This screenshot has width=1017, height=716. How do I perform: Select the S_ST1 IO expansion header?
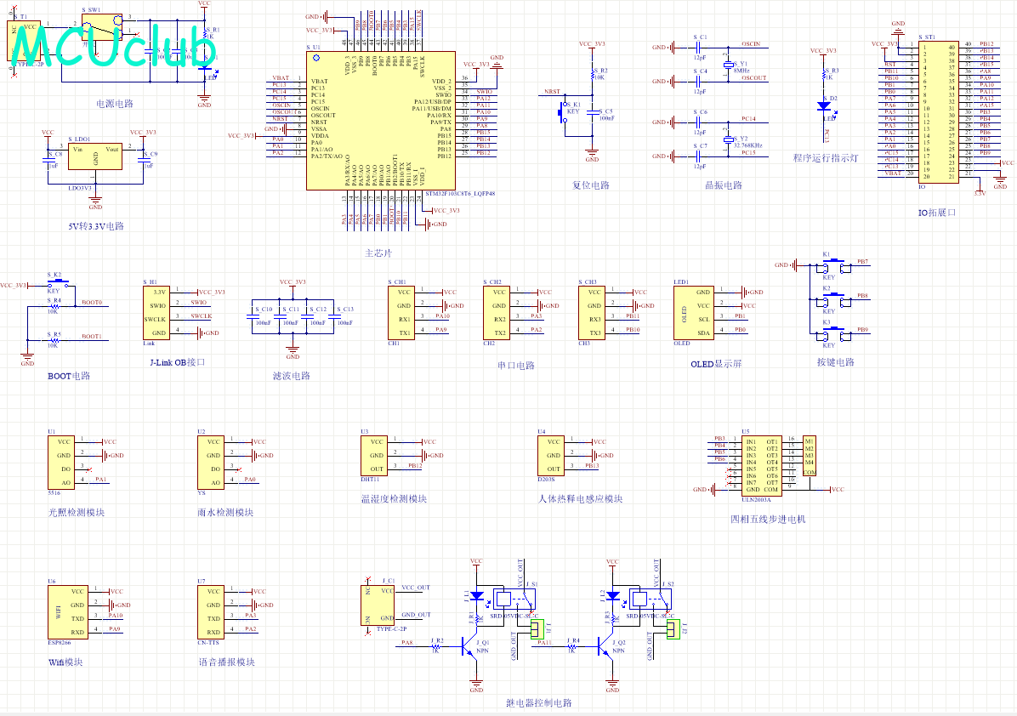point(939,113)
